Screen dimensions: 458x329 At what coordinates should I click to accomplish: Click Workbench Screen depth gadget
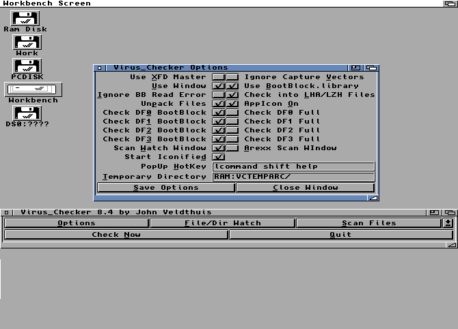[x=450, y=3]
